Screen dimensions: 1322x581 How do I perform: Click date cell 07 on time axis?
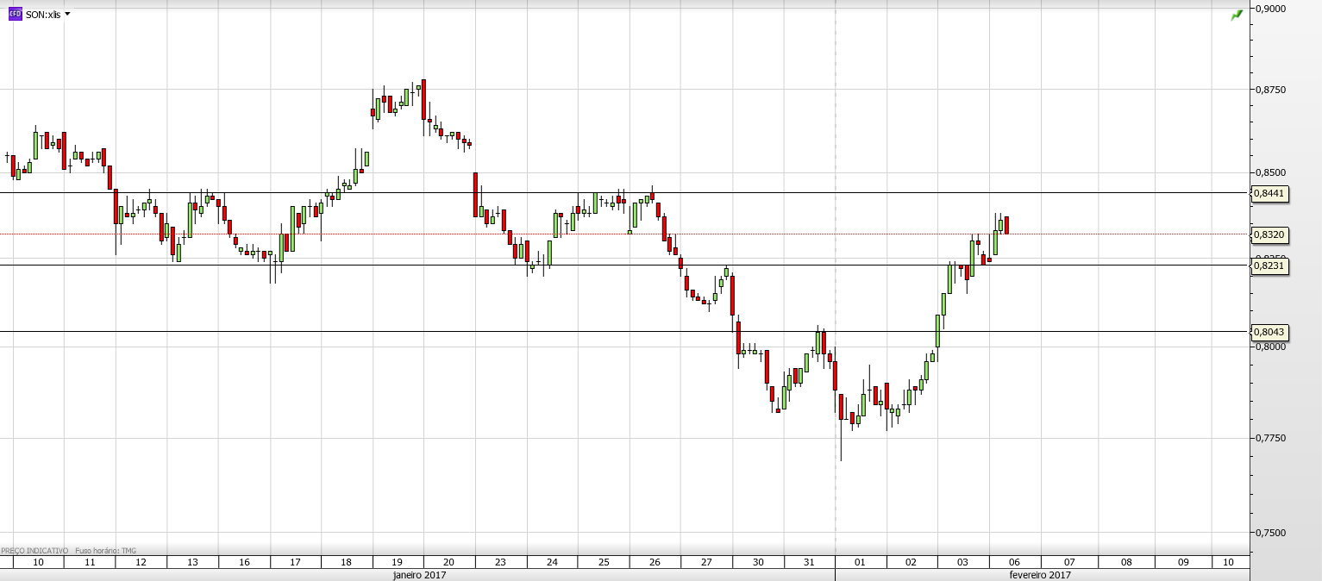click(x=1069, y=562)
